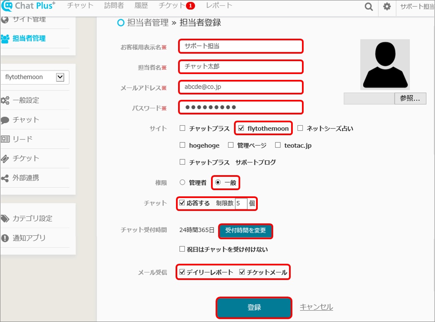435x322 pixels.
Task: Select the 一般 permission radio button
Action: point(218,182)
